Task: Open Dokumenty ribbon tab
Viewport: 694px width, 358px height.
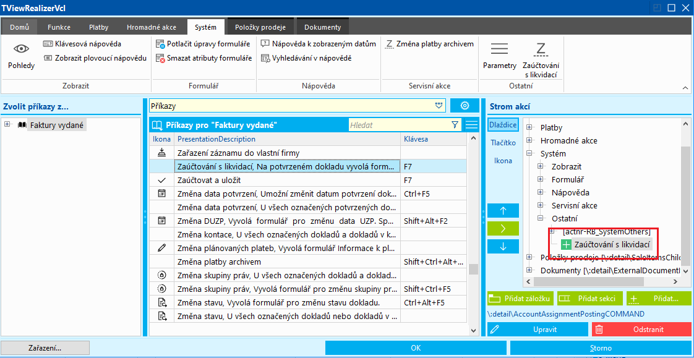Action: point(323,27)
